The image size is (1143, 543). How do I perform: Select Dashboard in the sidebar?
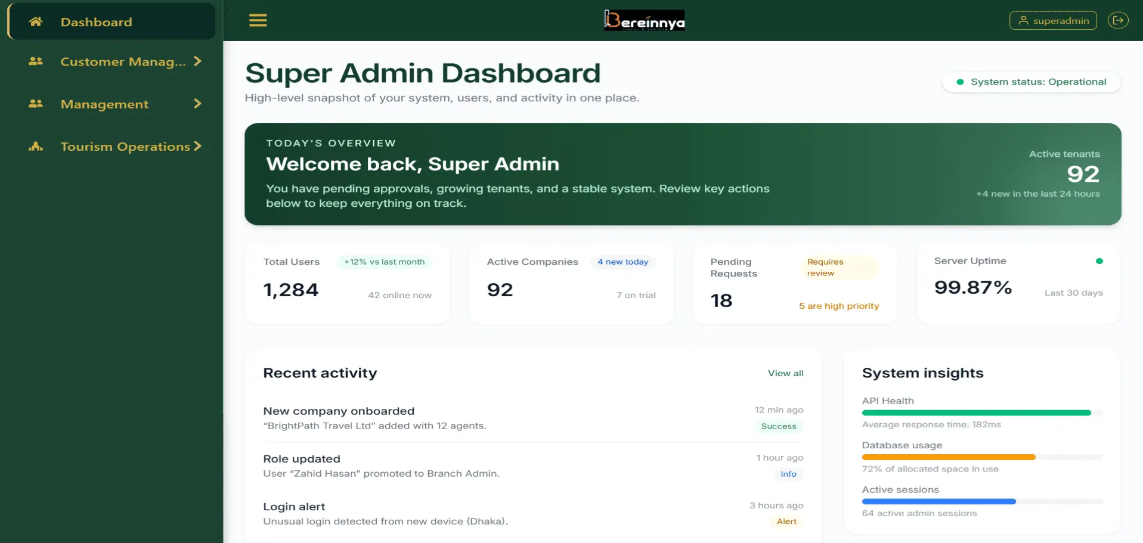[x=97, y=21]
